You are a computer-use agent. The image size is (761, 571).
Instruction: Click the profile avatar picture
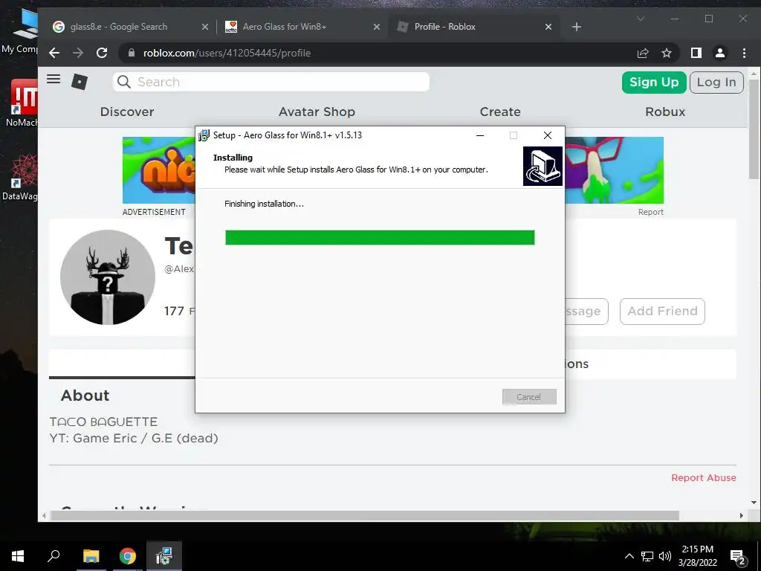[x=108, y=277]
